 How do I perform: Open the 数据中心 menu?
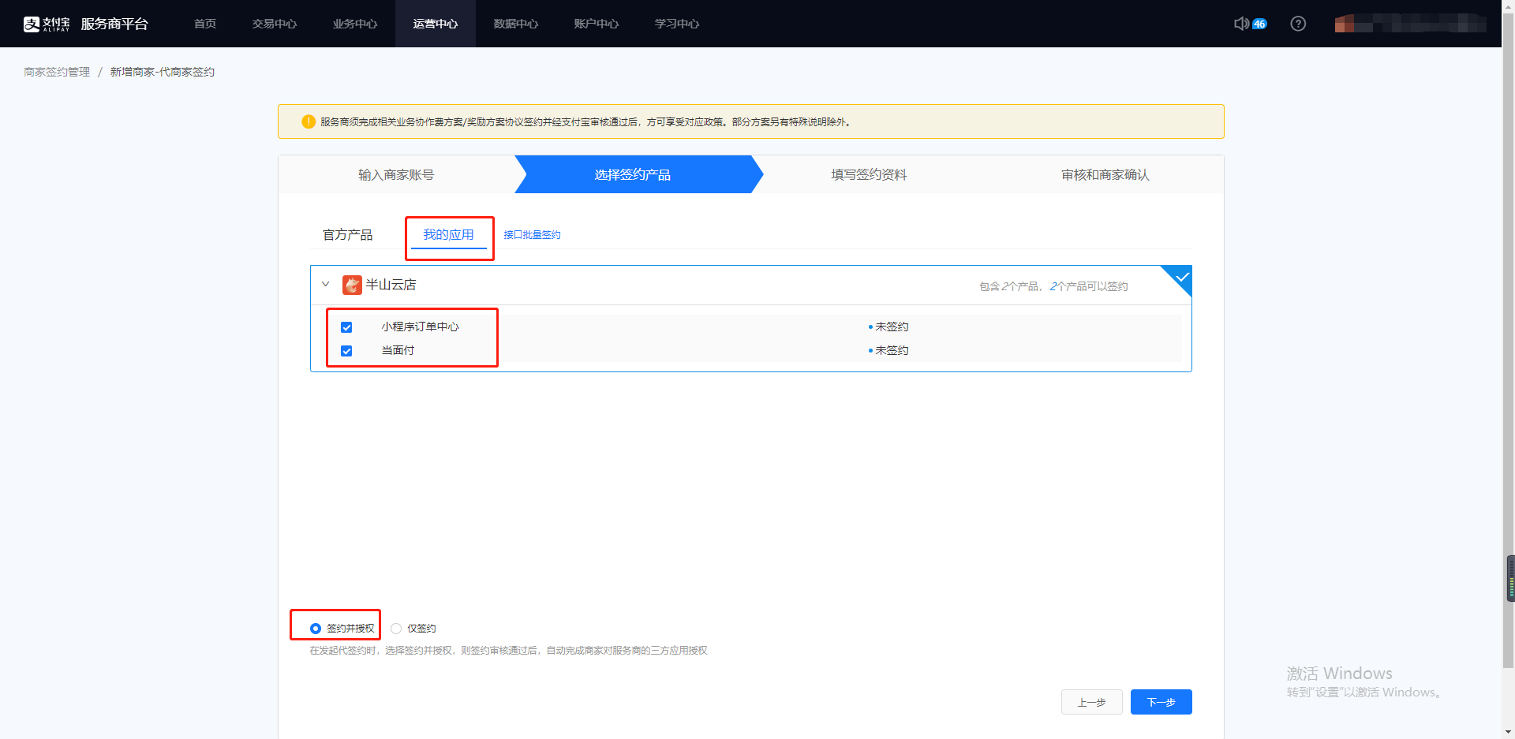[516, 24]
